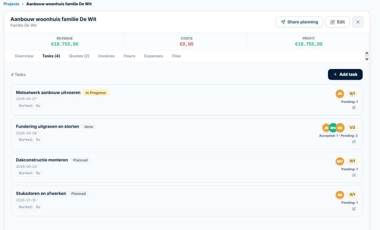
Task: Click Worked: 0u on Fundering task
Action: click(x=29, y=140)
